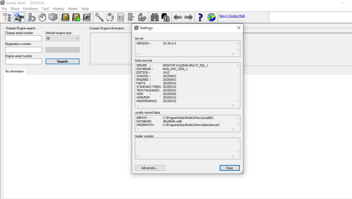Open the Help menu
Viewport: 352px width, 199px height.
tap(85, 9)
